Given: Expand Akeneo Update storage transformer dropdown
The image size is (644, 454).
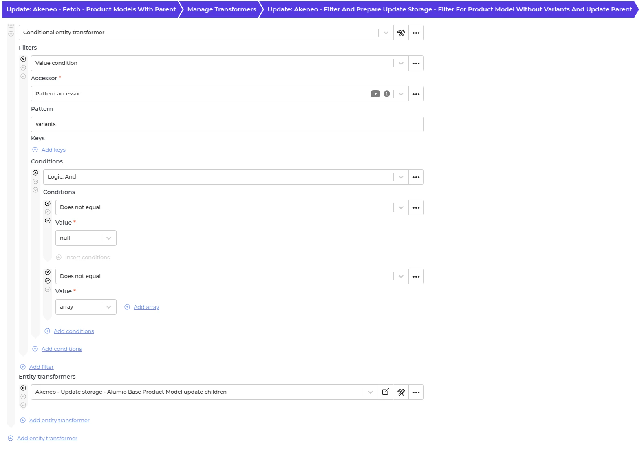Looking at the screenshot, I should (x=370, y=392).
